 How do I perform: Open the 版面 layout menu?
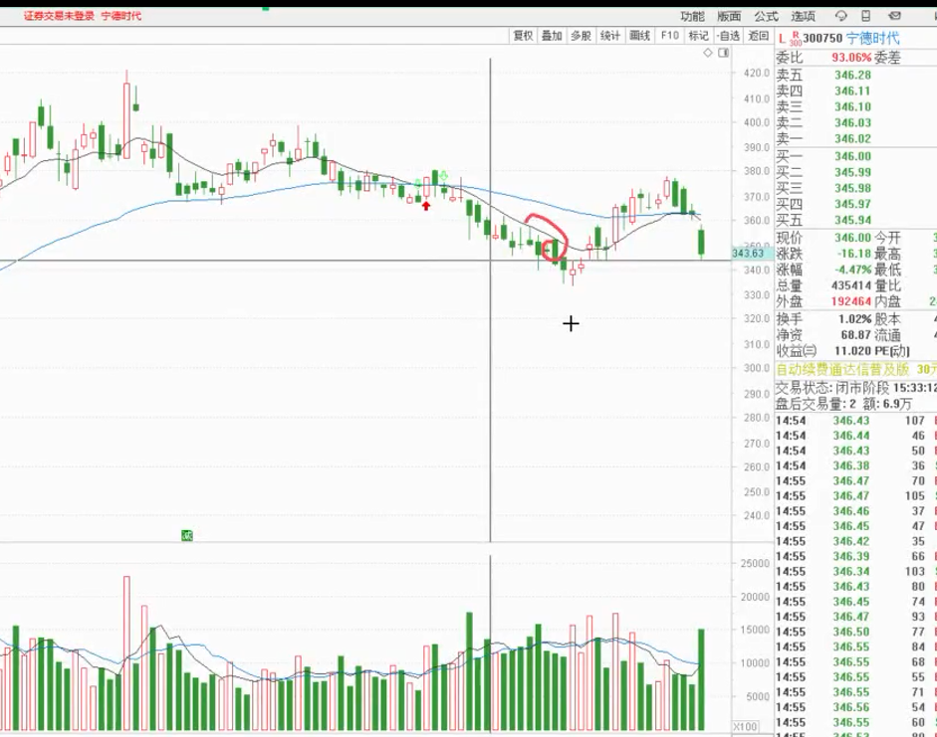click(729, 16)
